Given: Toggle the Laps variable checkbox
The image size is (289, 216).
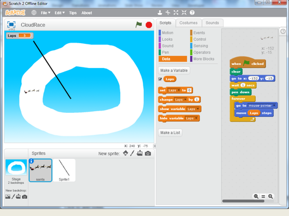Looking at the screenshot, I should coord(160,79).
